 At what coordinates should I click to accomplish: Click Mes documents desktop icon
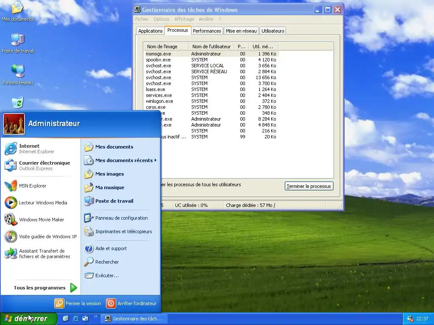[17, 11]
